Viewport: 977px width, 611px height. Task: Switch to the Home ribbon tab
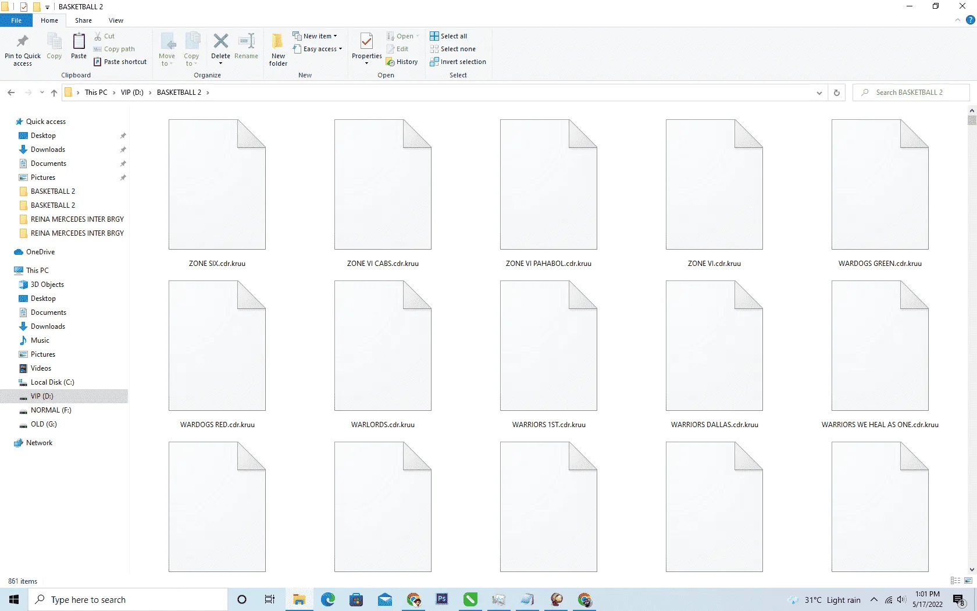pyautogui.click(x=49, y=20)
